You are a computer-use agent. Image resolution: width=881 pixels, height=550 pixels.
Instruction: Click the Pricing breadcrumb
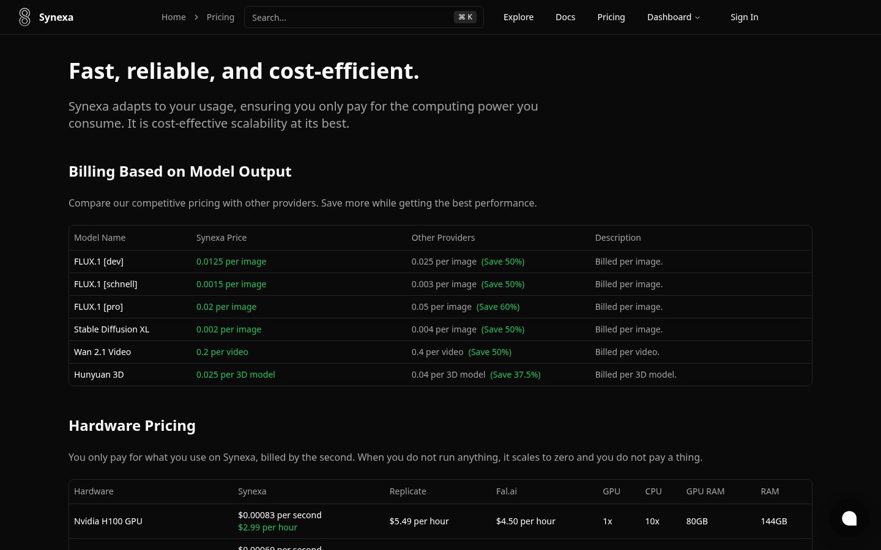point(220,17)
